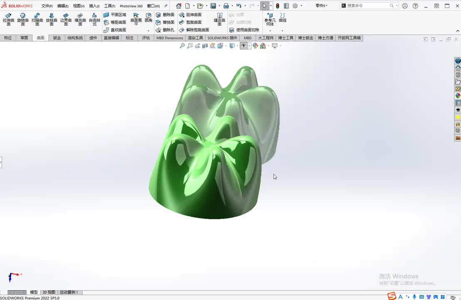Click the 解除剪裁曲面 untrim surface tool
The image size is (461, 300).
(x=194, y=30)
